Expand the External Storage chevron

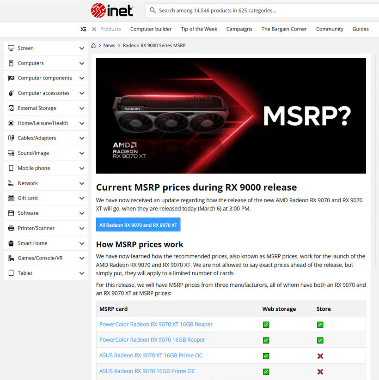coord(82,109)
